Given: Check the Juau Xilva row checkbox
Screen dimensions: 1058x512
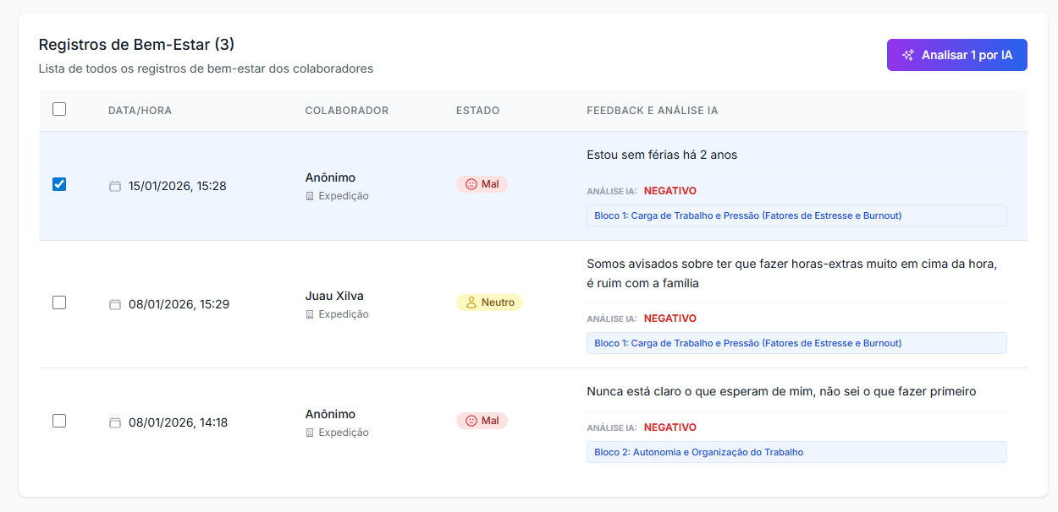Looking at the screenshot, I should point(59,303).
